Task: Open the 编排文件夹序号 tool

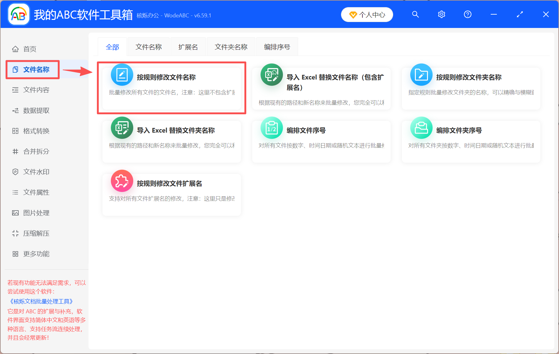Action: [x=470, y=141]
